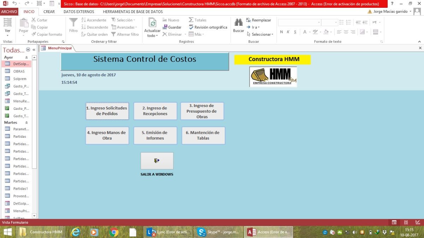Collapse the Ayer group in navigation pane

[x=26, y=58]
